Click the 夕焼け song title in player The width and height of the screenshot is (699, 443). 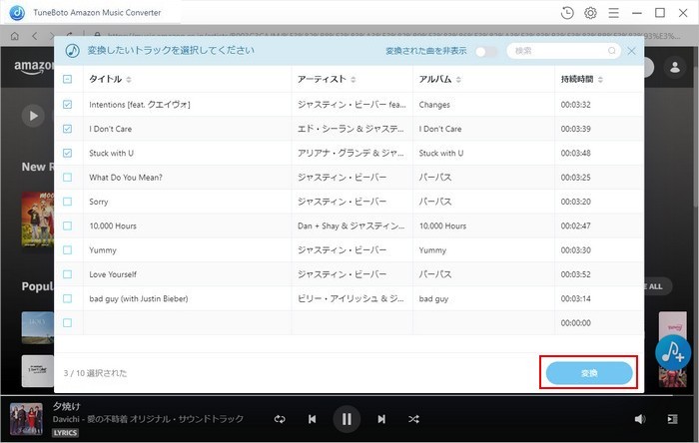(67, 406)
